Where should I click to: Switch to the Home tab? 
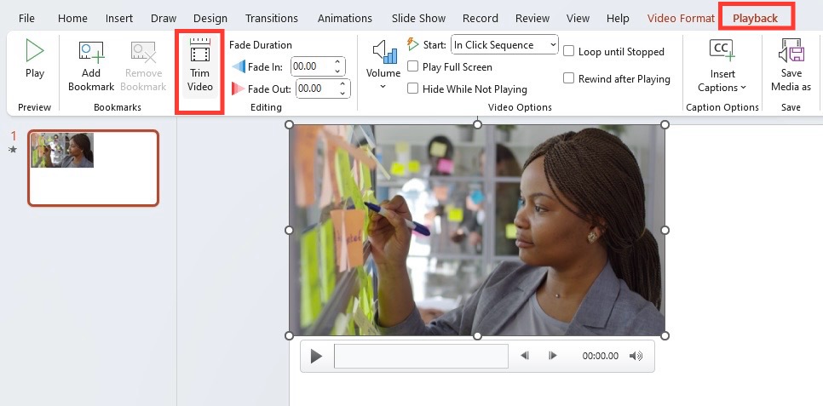coord(72,19)
